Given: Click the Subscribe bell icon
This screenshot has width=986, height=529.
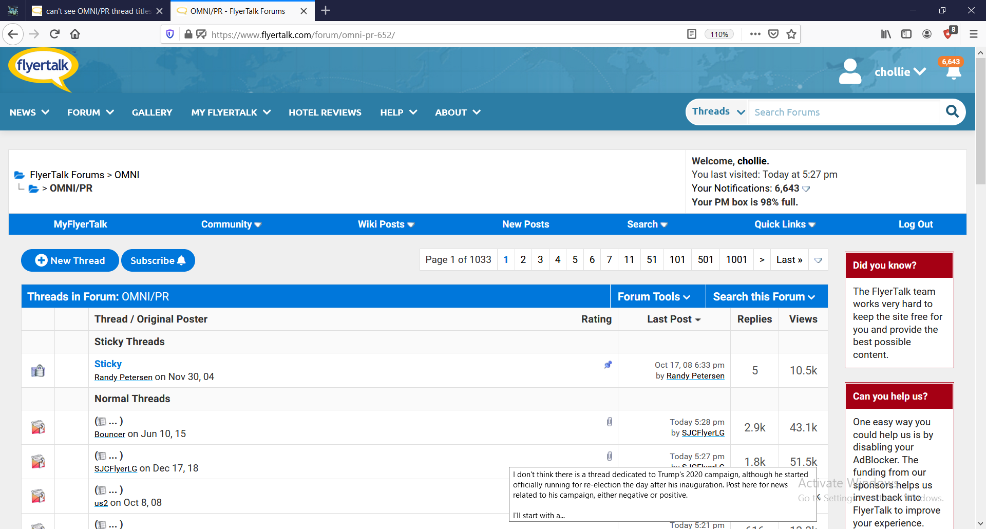Looking at the screenshot, I should click(181, 260).
